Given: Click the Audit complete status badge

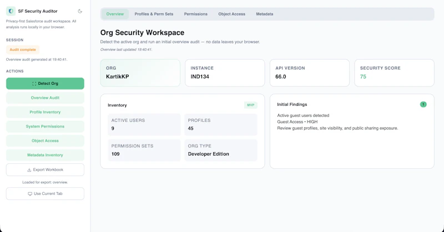Looking at the screenshot, I should pos(23,50).
